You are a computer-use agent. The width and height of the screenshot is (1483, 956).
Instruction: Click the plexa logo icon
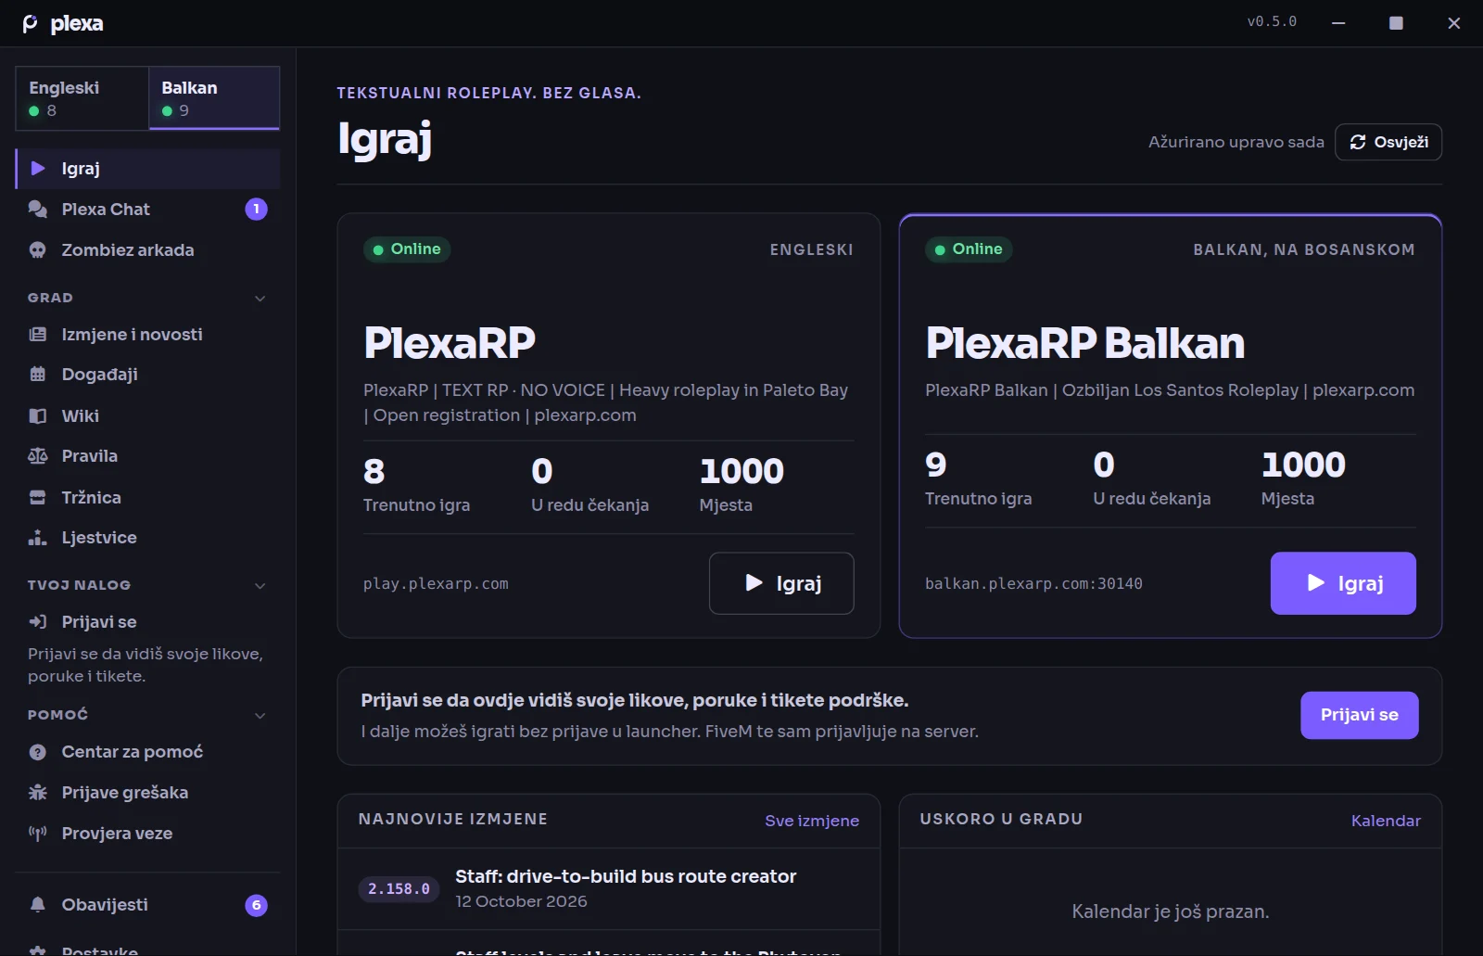31,23
